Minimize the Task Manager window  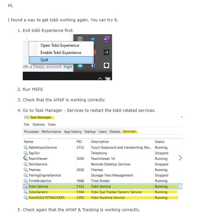[182, 117]
